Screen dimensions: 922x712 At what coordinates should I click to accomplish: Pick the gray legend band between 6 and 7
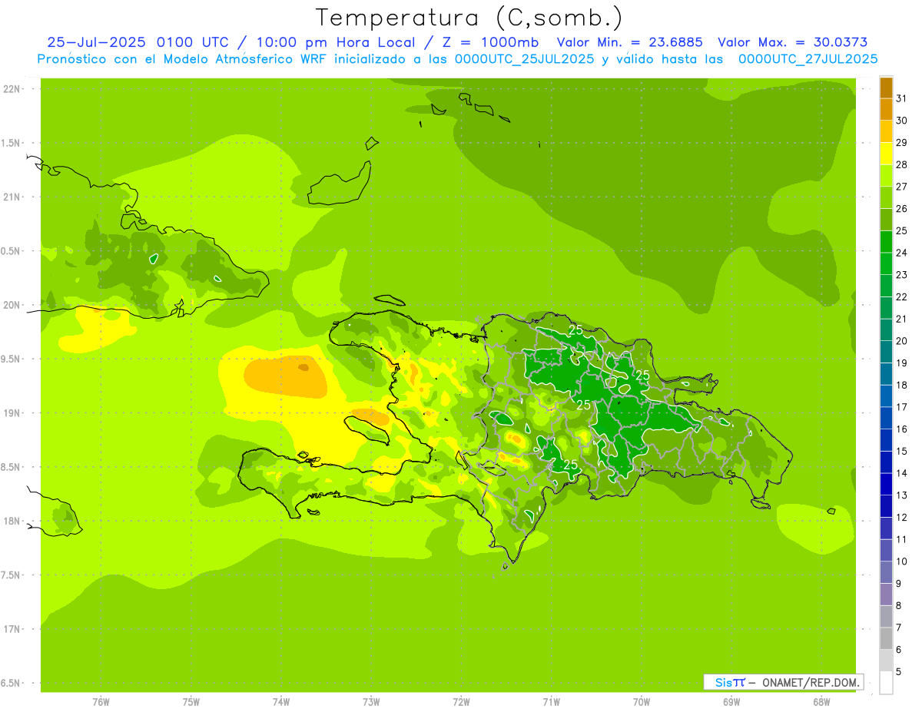[886, 638]
